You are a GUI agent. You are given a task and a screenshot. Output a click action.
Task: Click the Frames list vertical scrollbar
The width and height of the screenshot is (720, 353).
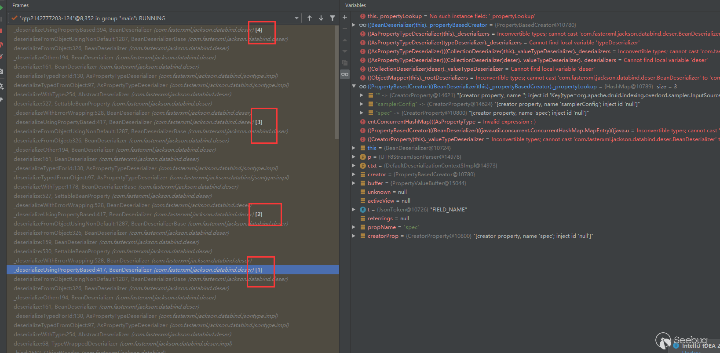(337, 84)
